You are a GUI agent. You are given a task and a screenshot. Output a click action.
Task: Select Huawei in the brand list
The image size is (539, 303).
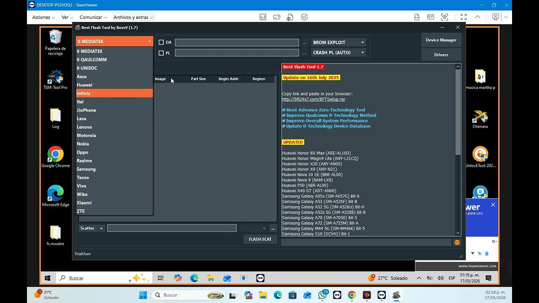click(114, 85)
